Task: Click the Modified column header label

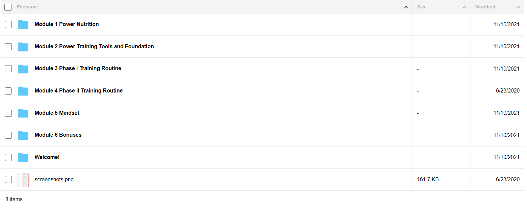Action: click(x=485, y=7)
